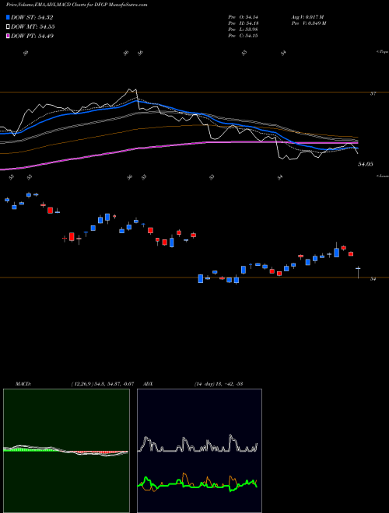Click the 'MACD:' panel heading
Image resolution: width=389 pixels, height=513 pixels.
coord(23,384)
